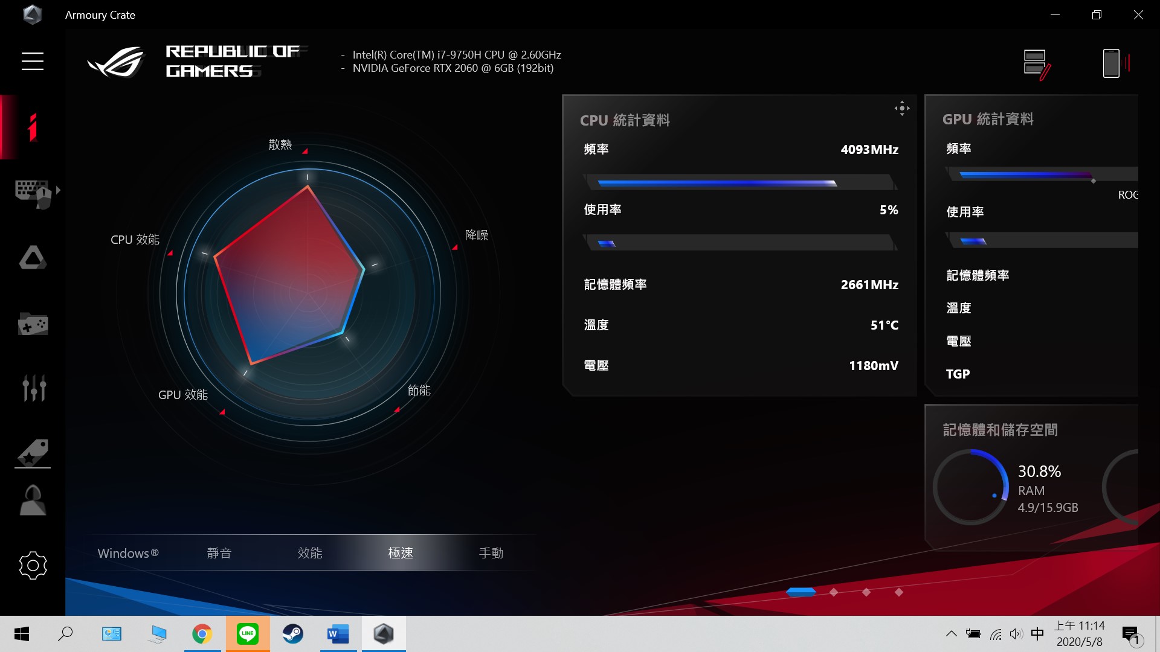
Task: Click the 降噪 noise reduction label
Action: click(476, 235)
